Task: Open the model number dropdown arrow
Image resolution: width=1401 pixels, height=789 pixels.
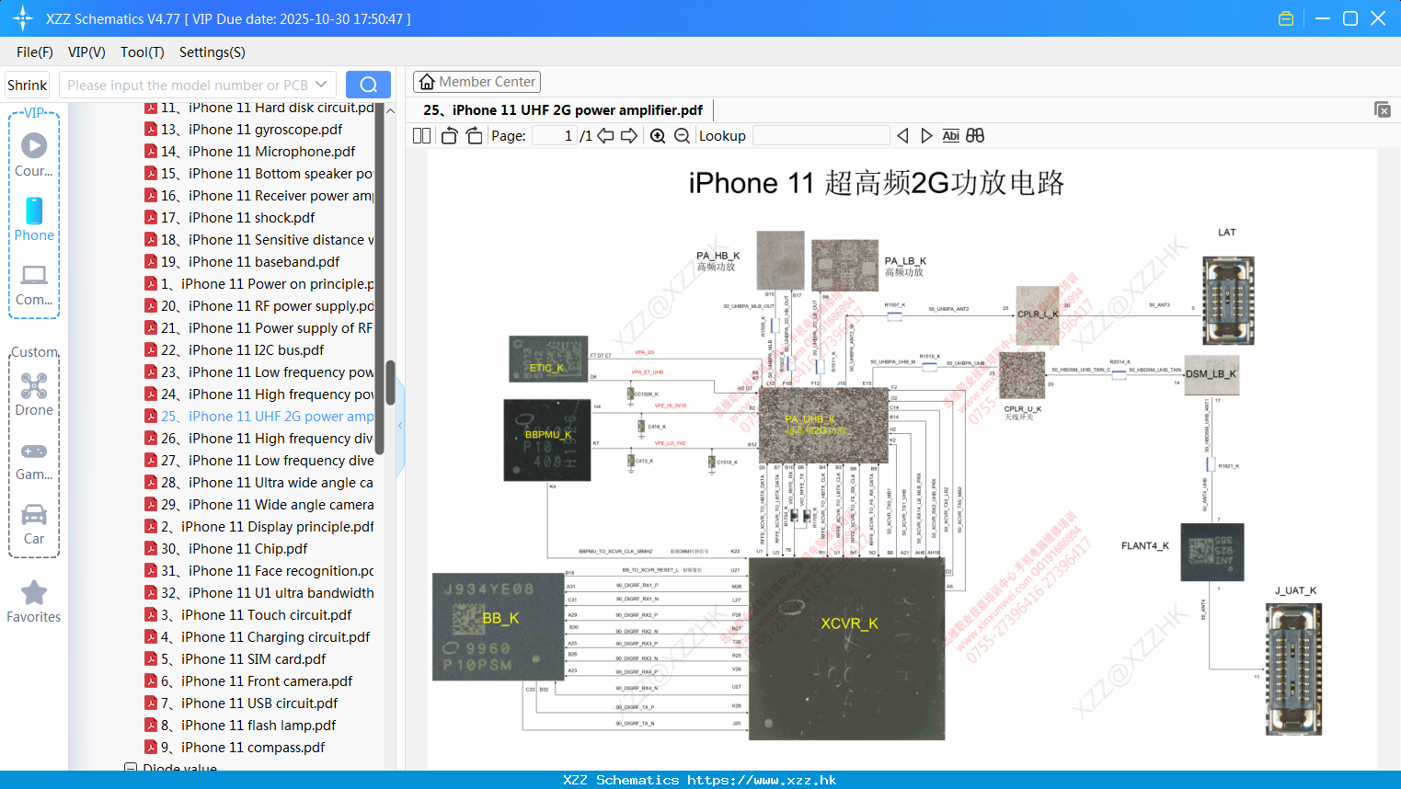Action: tap(321, 85)
